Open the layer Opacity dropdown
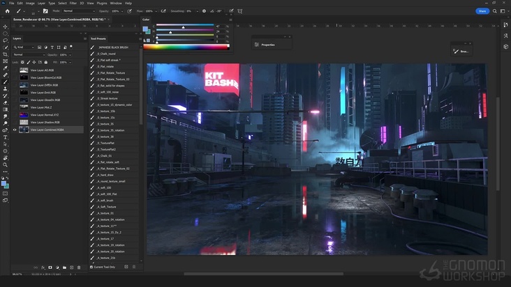 click(x=70, y=54)
